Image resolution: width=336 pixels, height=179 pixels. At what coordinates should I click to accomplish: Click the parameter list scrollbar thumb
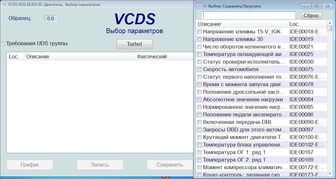(x=330, y=28)
